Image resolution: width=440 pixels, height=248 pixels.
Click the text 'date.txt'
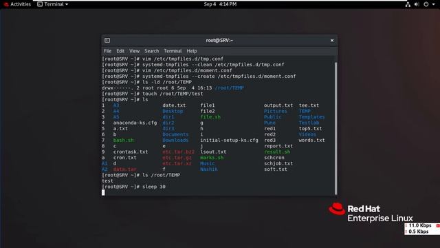point(174,105)
